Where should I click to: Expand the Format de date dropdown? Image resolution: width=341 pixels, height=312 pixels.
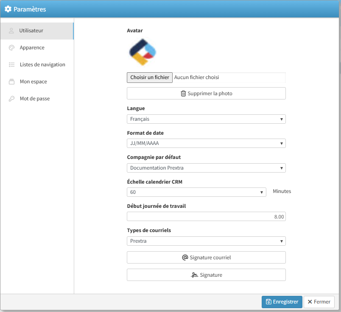206,143
